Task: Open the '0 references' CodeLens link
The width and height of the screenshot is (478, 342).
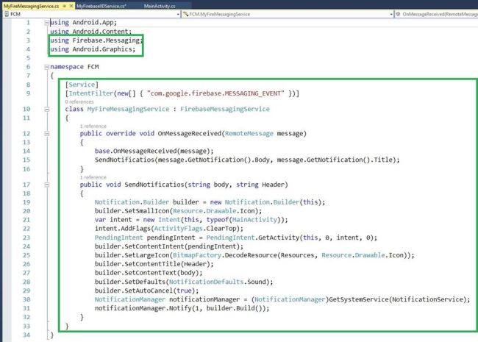Action: tap(79, 101)
